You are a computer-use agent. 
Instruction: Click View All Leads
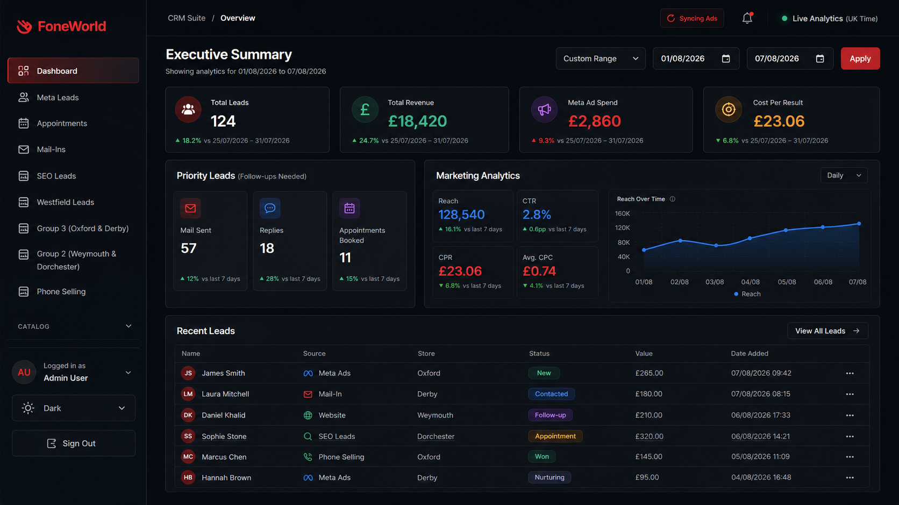pyautogui.click(x=827, y=331)
